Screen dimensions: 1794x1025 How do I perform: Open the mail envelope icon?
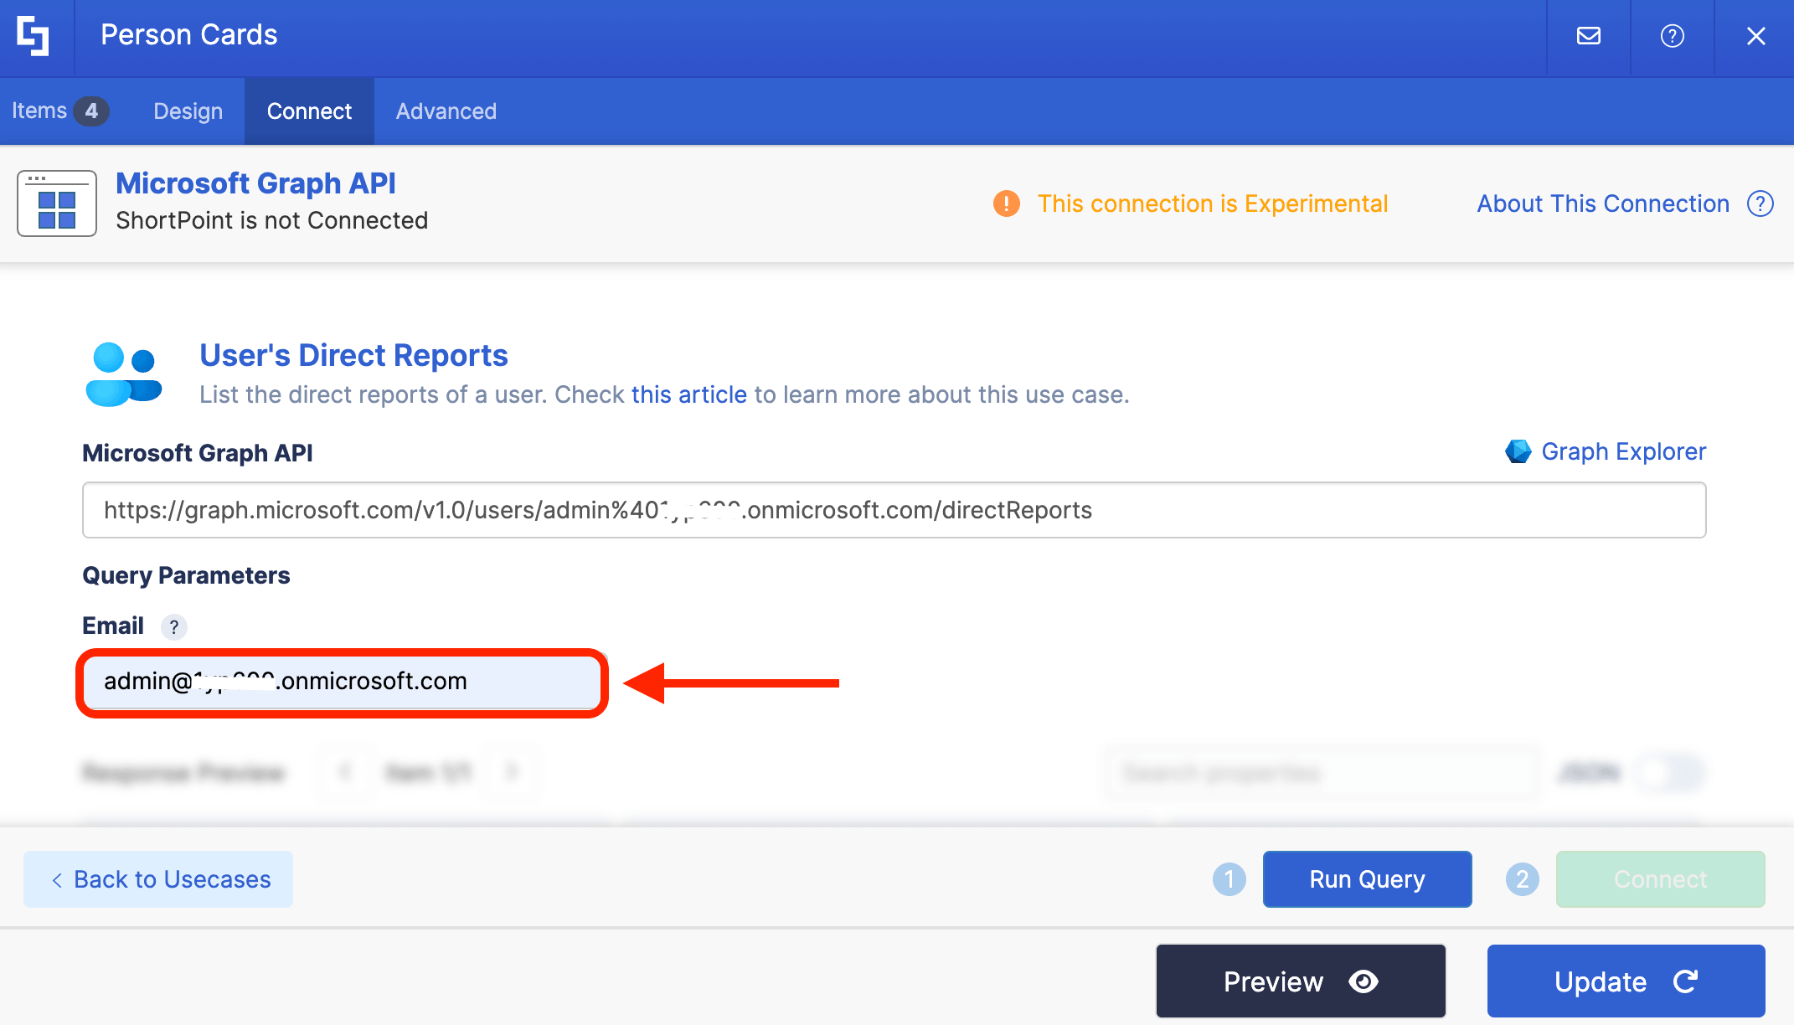[1588, 36]
